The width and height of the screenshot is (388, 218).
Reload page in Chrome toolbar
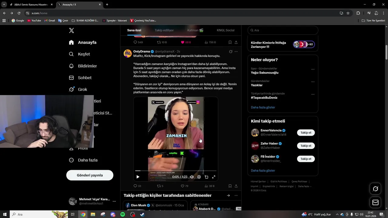(19, 13)
